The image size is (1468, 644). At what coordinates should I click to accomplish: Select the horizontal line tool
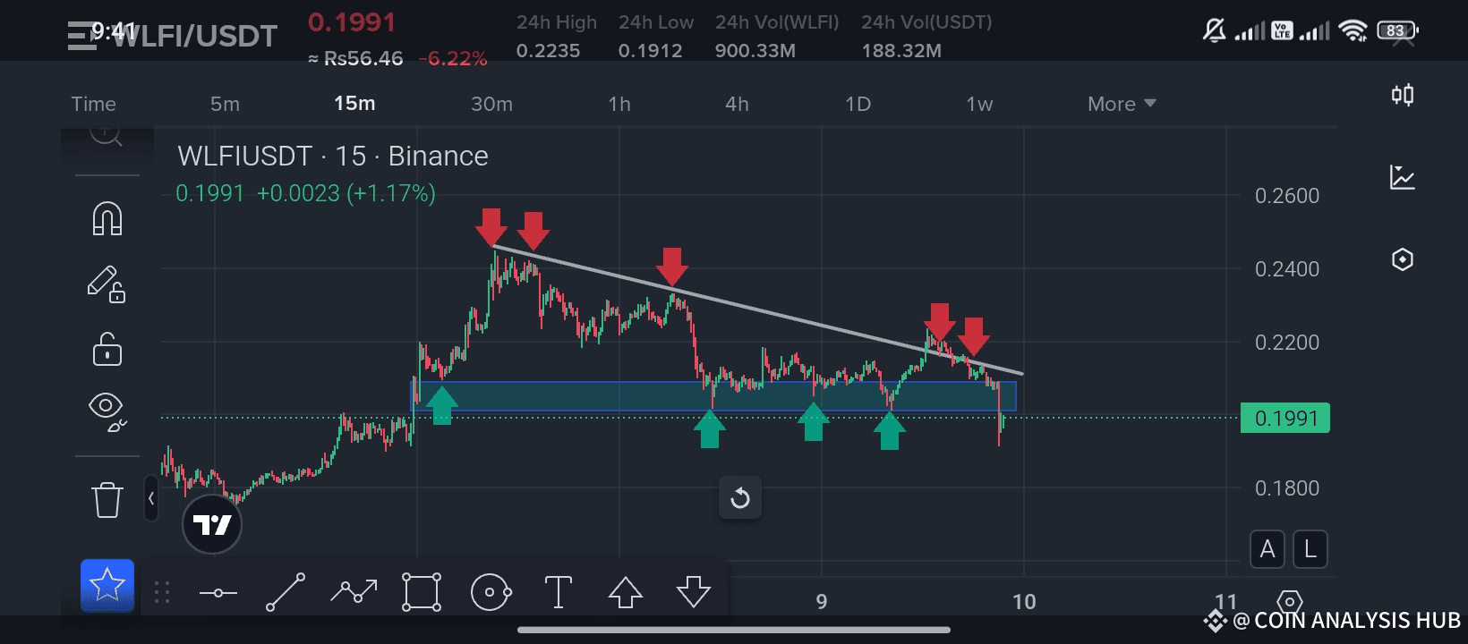[218, 592]
